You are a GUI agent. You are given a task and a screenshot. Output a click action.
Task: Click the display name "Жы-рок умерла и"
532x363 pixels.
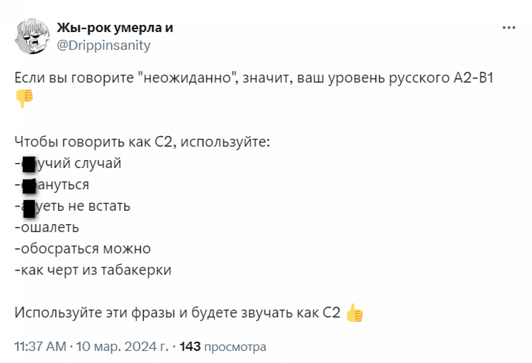[115, 28]
